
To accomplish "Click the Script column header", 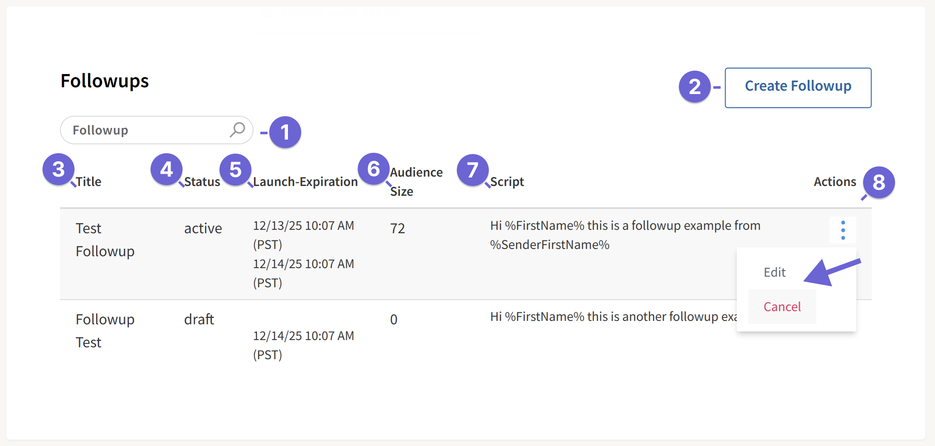I will pos(507,181).
